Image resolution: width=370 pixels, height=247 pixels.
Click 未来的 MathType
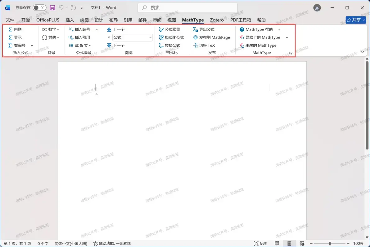click(x=258, y=45)
